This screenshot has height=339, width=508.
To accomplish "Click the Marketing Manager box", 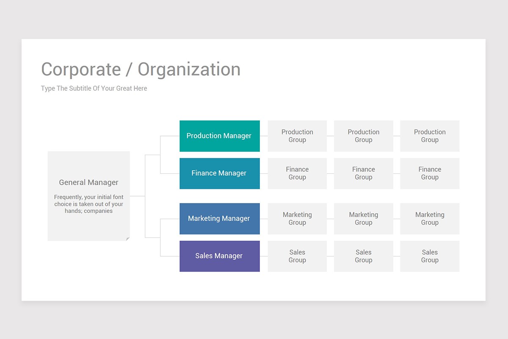I will (x=219, y=218).
